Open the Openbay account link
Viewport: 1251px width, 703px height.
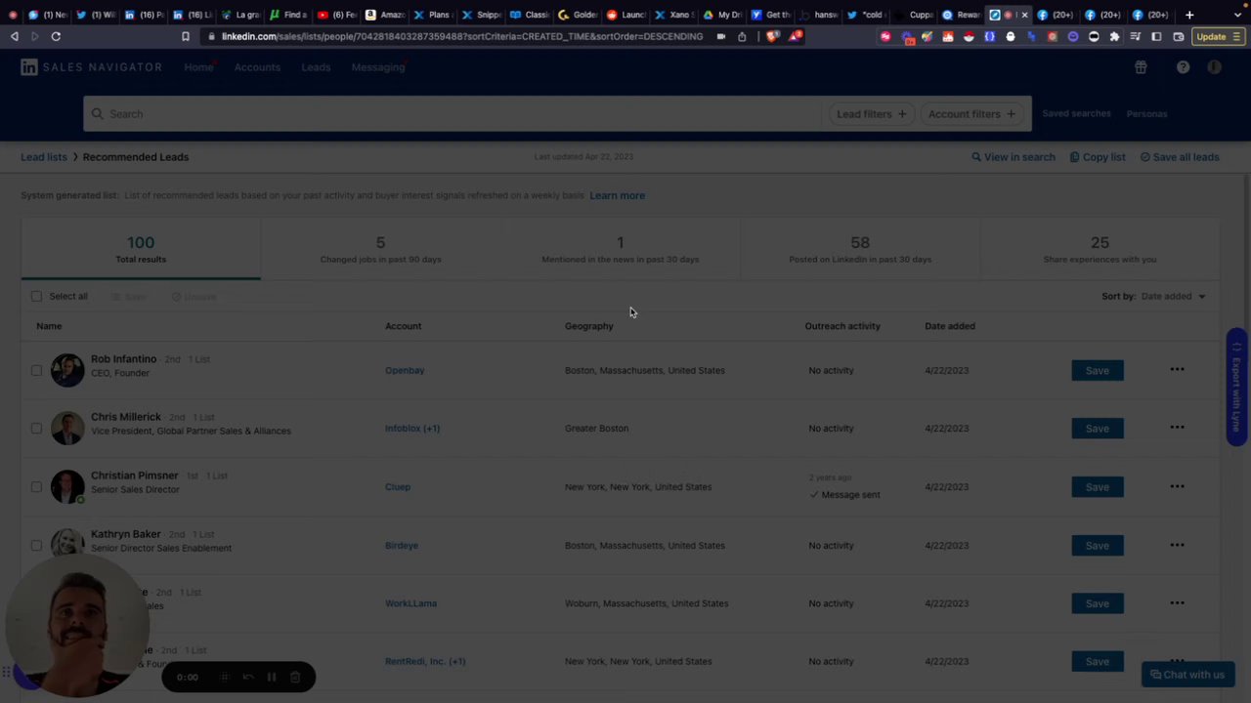click(x=405, y=370)
